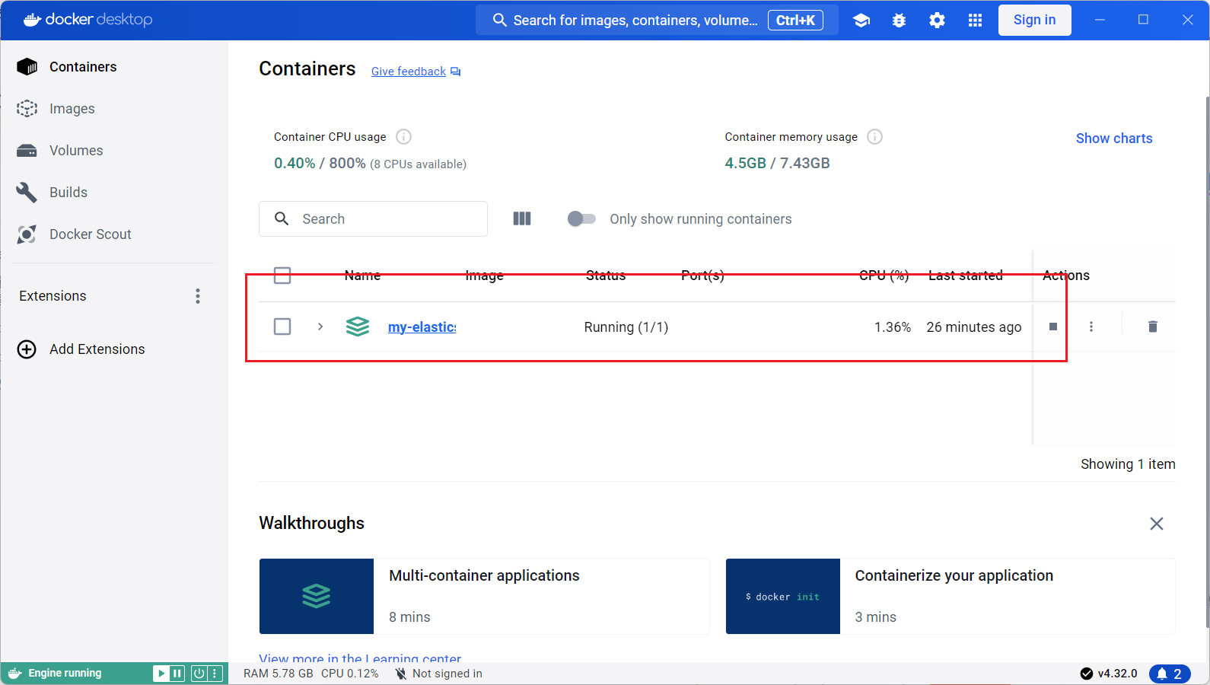Image resolution: width=1210 pixels, height=685 pixels.
Task: Click the engine power button
Action: (x=199, y=674)
